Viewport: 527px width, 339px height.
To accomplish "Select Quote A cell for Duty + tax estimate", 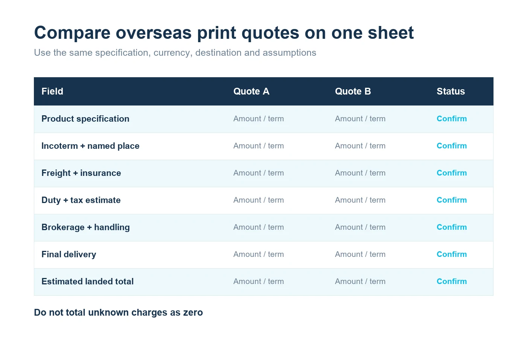I will 259,200.
